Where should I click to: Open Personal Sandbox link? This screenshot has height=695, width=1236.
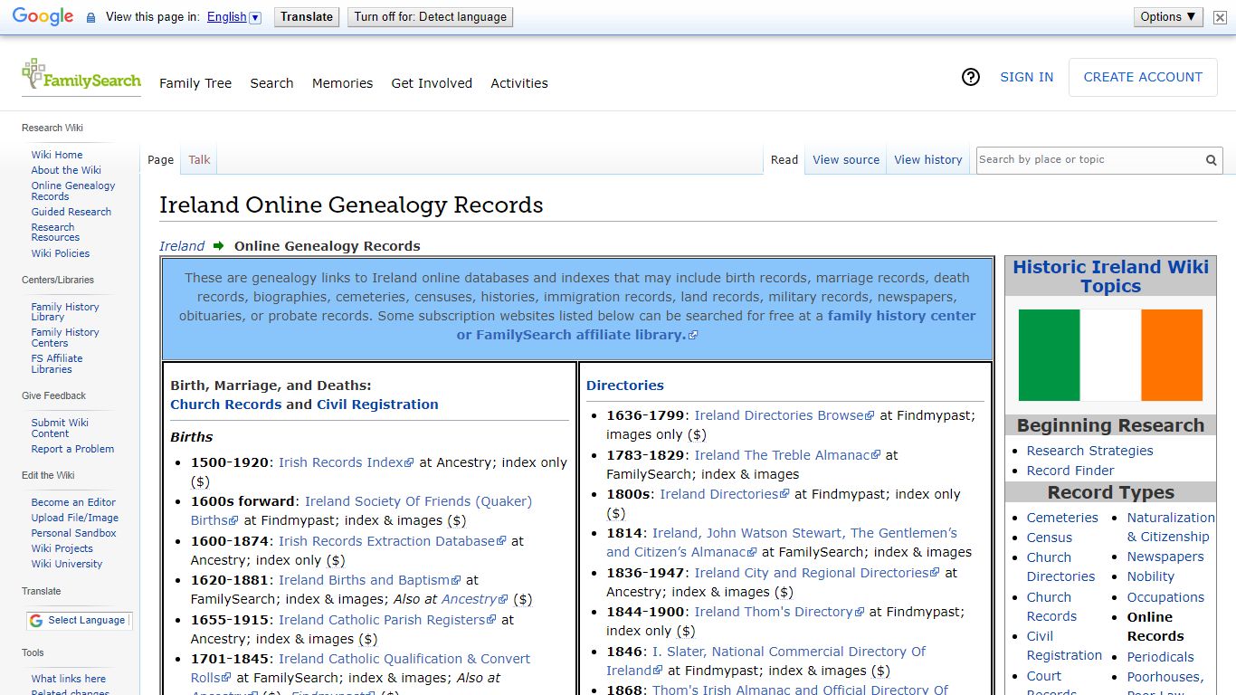(x=74, y=533)
